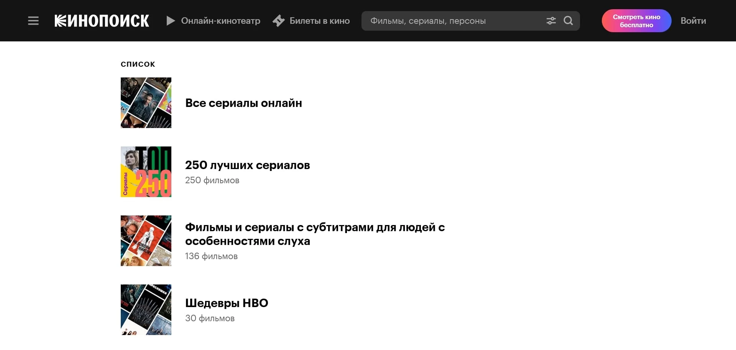Open the search filters icon in the search bar
The width and height of the screenshot is (736, 350).
[551, 21]
